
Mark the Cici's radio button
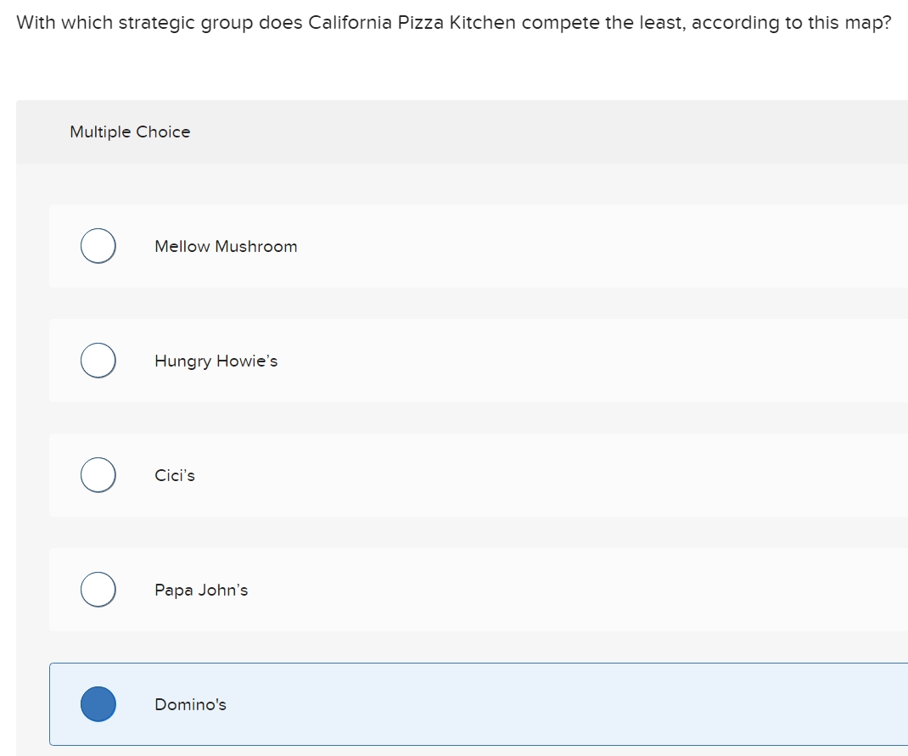[98, 475]
